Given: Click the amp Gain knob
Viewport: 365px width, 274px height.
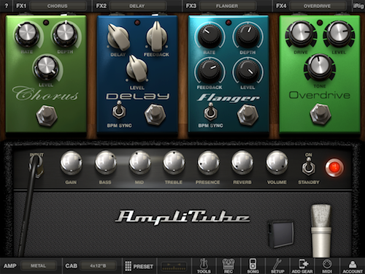Looking at the screenshot, I should point(71,163).
